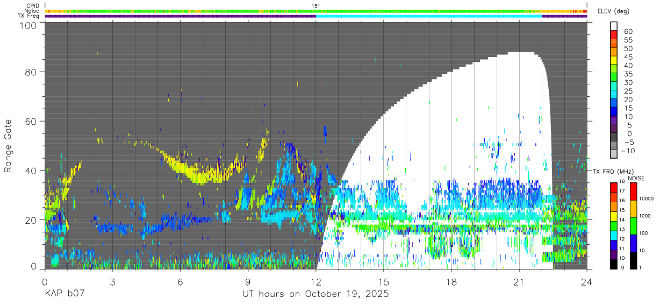Click the 50 label on the ELEV color bar
The height and width of the screenshot is (305, 660).
point(627,48)
